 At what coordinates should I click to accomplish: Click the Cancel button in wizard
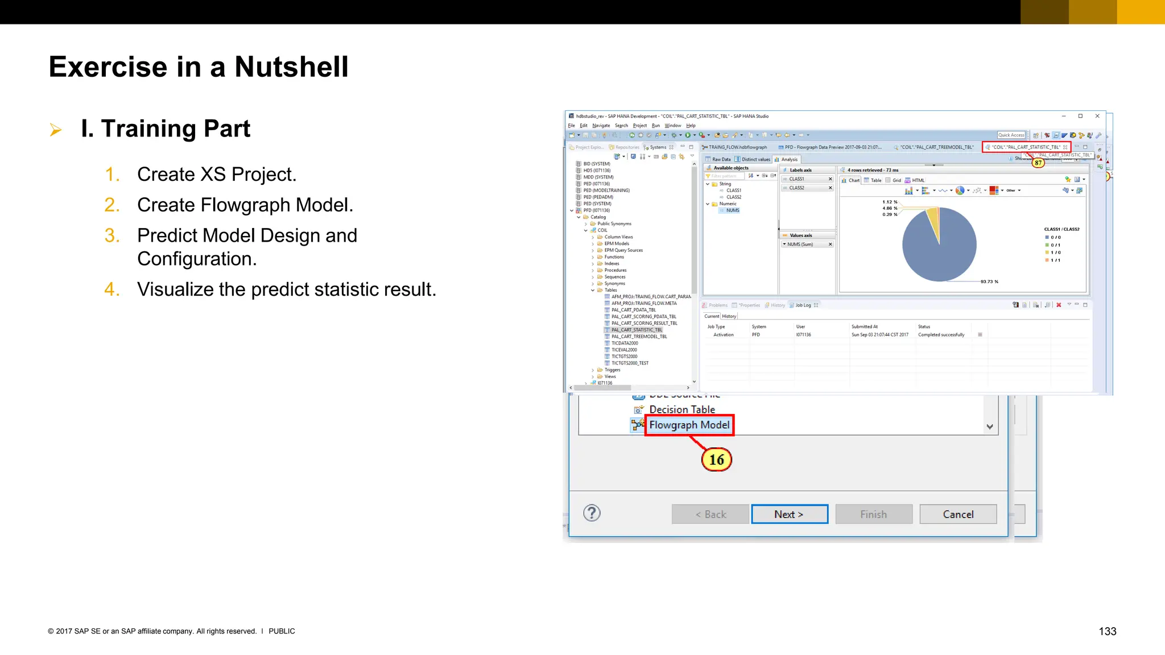(958, 514)
